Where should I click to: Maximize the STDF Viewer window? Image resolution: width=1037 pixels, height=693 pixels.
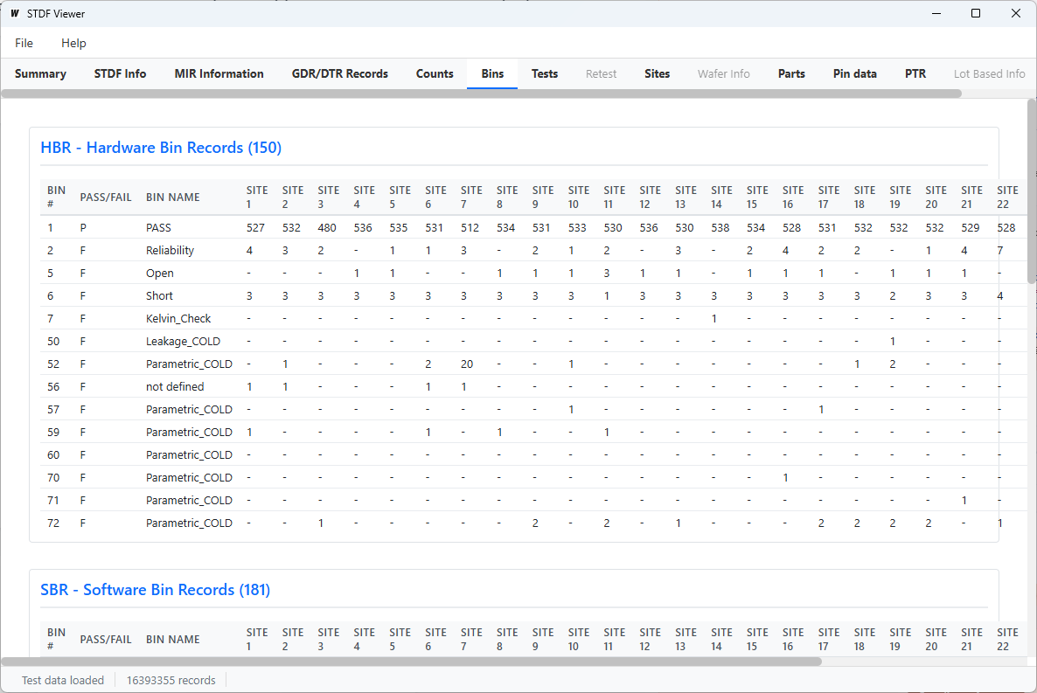976,13
